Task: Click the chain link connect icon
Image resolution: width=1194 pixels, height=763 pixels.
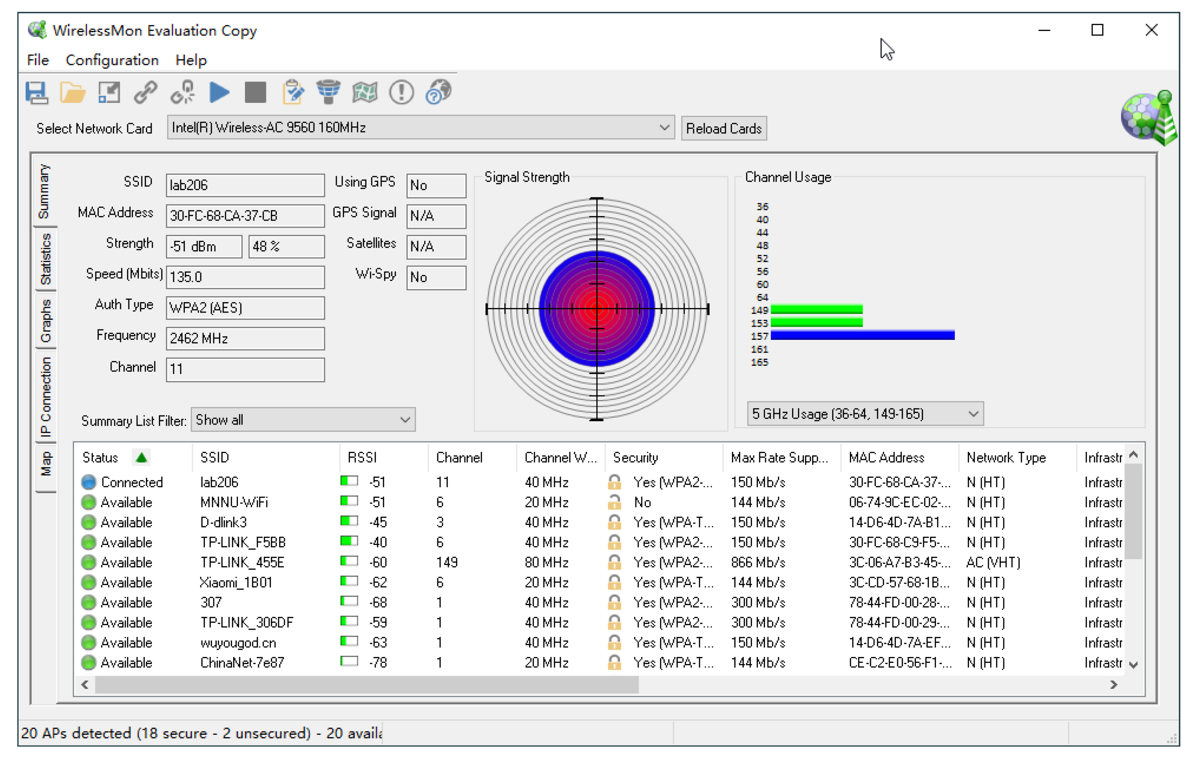Action: tap(145, 93)
